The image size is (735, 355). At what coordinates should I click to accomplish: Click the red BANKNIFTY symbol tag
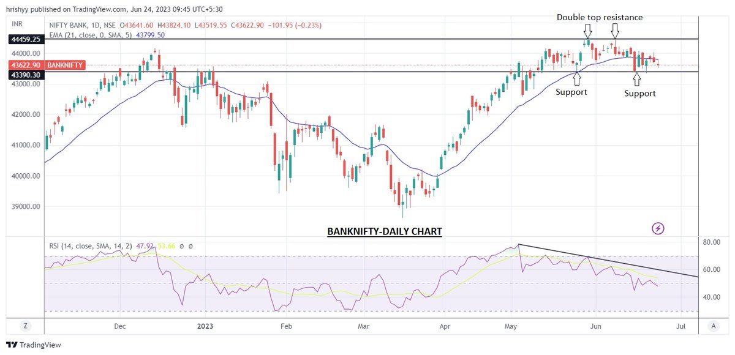click(x=64, y=65)
